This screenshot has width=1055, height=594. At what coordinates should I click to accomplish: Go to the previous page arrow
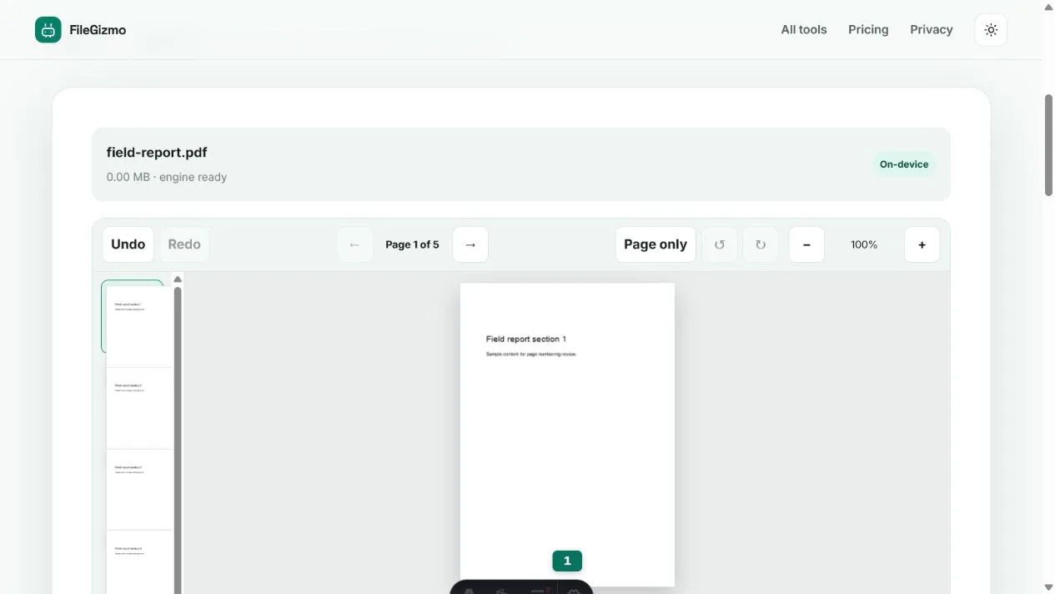click(x=354, y=244)
